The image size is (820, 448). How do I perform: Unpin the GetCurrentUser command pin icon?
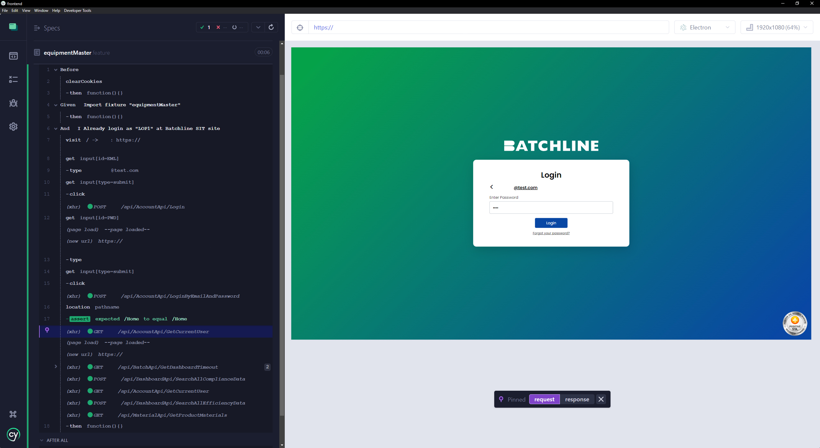[x=47, y=330]
